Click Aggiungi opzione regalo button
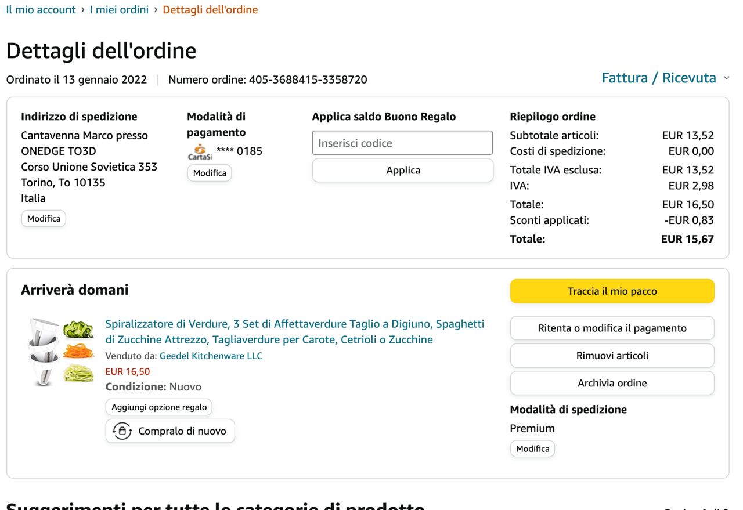 159,407
